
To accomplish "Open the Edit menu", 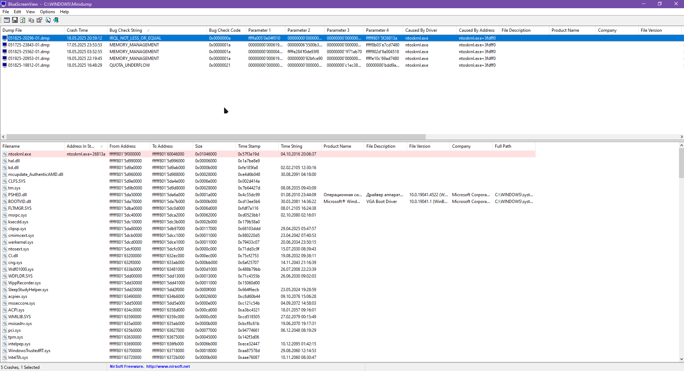I will (17, 12).
